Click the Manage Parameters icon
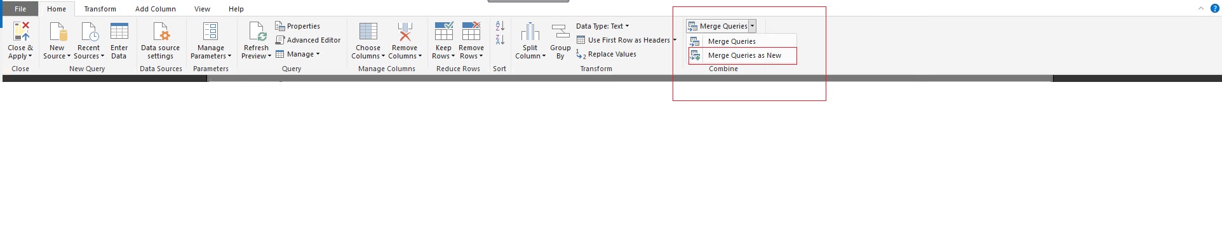Screen dimensions: 1222x242 pyautogui.click(x=210, y=31)
